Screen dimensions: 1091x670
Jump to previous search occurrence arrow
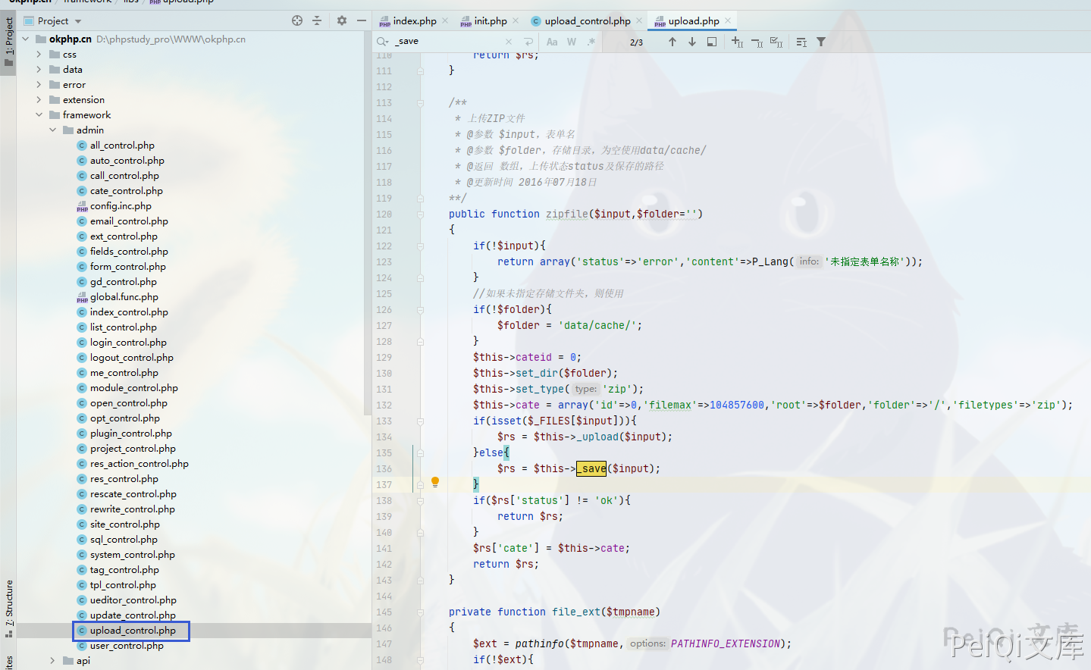click(672, 42)
